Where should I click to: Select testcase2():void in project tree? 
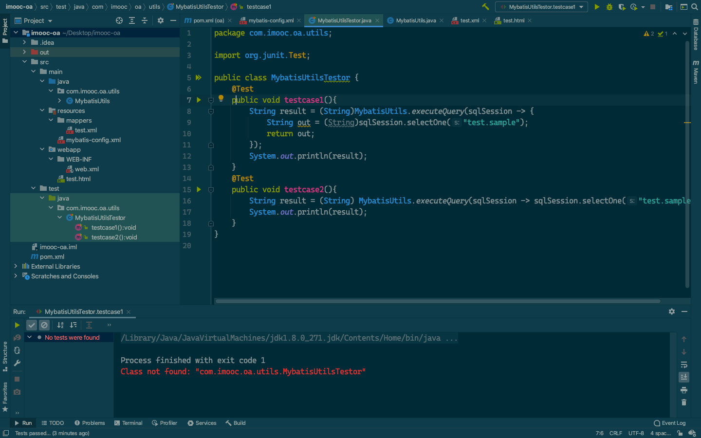tap(114, 237)
